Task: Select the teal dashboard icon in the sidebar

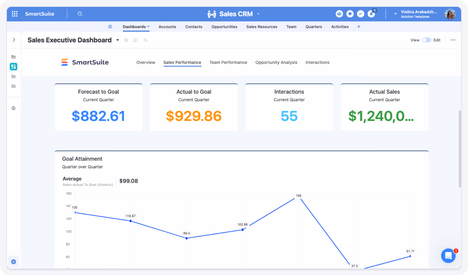Action: [x=13, y=66]
